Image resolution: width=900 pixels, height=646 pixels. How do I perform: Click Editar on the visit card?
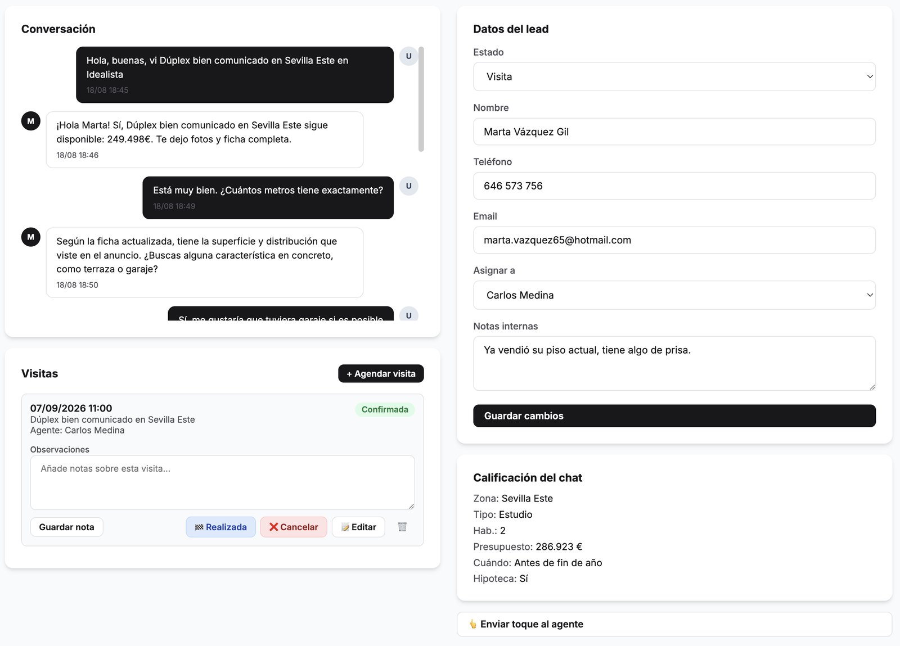[358, 527]
